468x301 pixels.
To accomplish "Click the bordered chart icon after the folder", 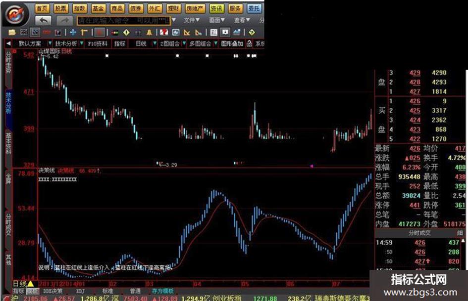I will pos(24,32).
